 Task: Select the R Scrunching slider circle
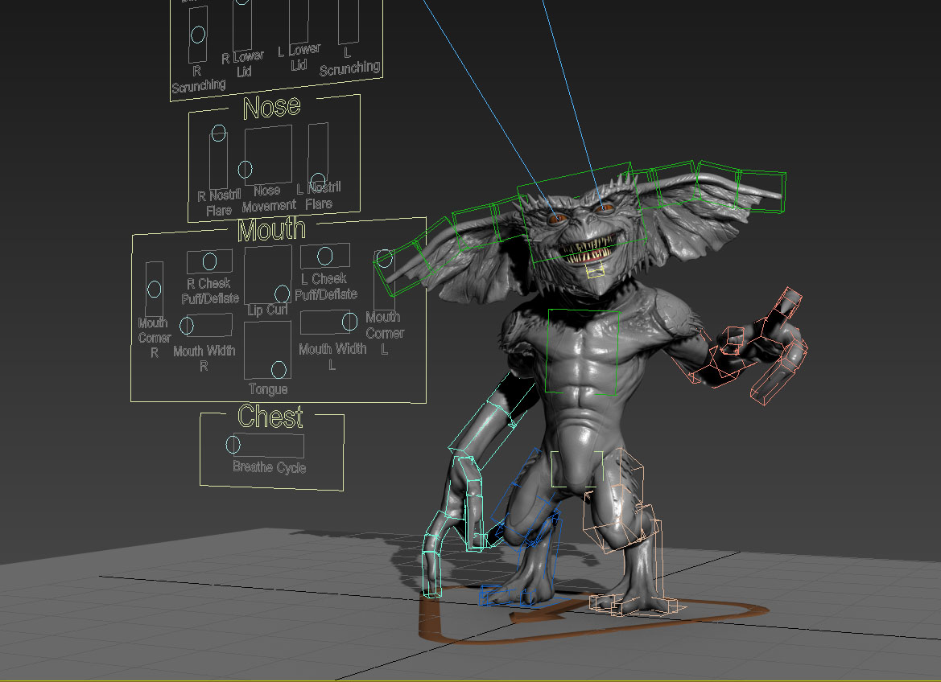[x=197, y=35]
